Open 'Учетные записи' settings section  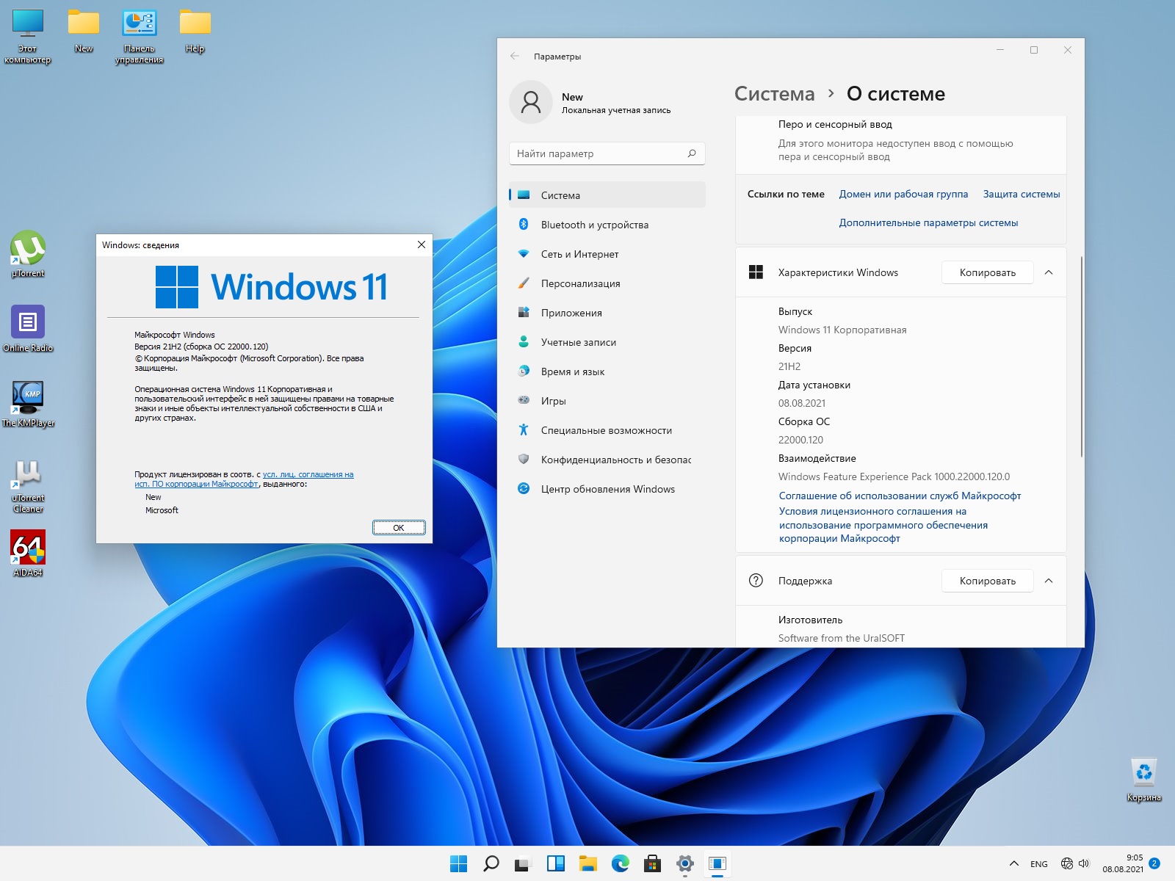click(x=607, y=342)
